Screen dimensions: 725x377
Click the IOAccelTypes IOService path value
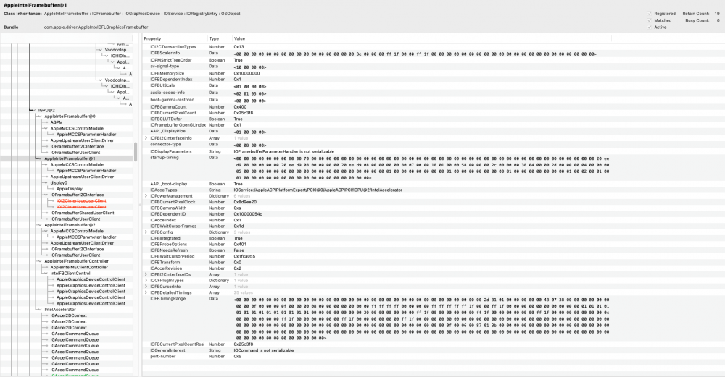pyautogui.click(x=318, y=190)
